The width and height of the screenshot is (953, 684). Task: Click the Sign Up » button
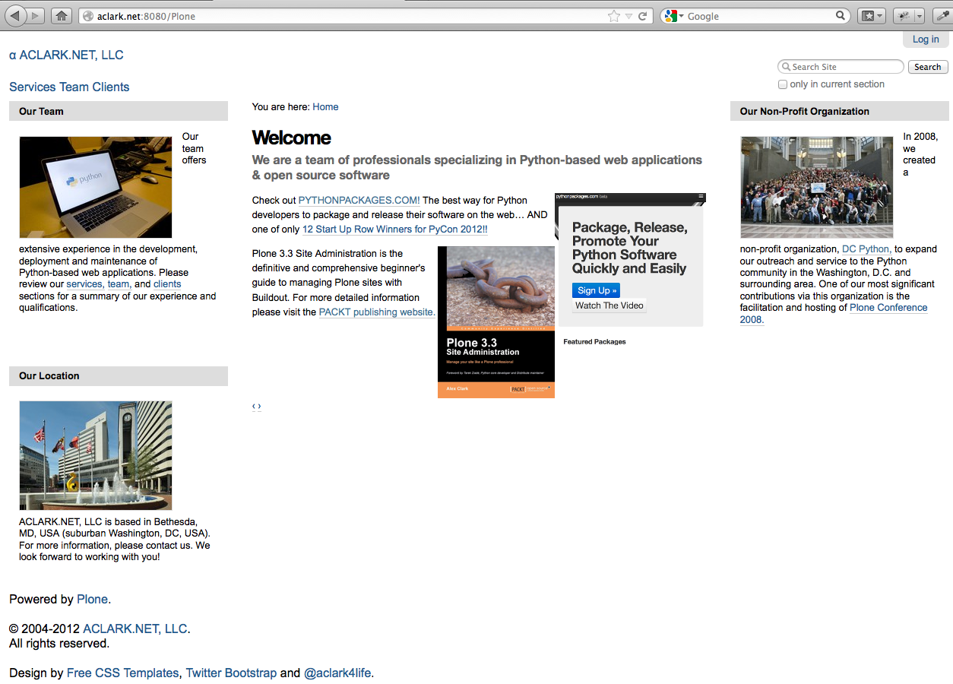pyautogui.click(x=597, y=290)
